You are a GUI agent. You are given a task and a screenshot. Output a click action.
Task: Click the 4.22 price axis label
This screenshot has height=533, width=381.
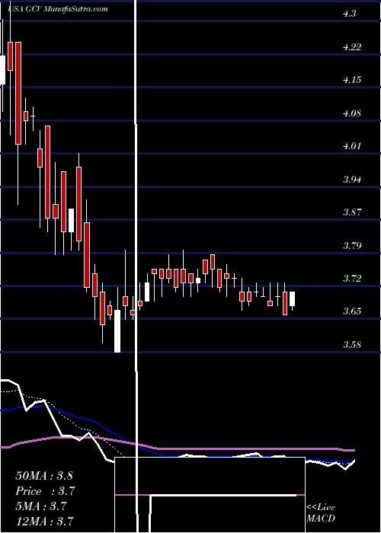[x=352, y=47]
